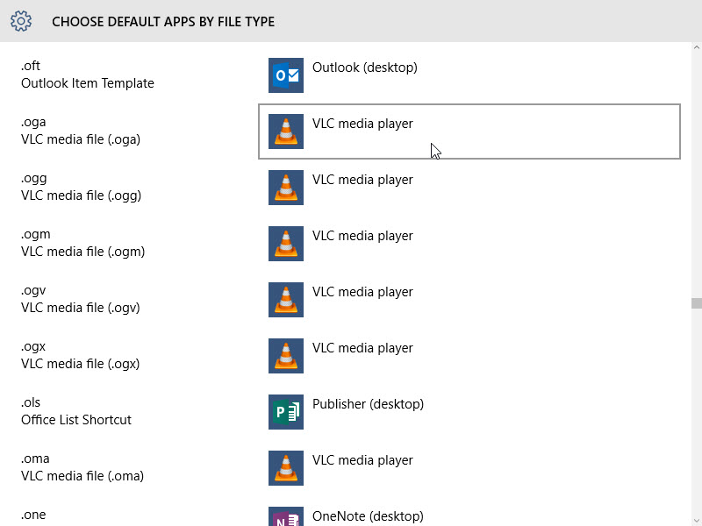702x526 pixels.
Task: Select the VLC icon for .ogv files
Action: (x=285, y=300)
